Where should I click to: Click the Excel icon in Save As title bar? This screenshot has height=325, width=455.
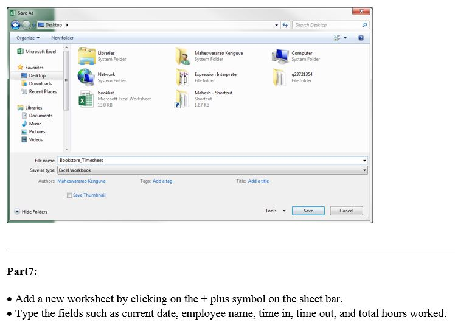pyautogui.click(x=13, y=13)
